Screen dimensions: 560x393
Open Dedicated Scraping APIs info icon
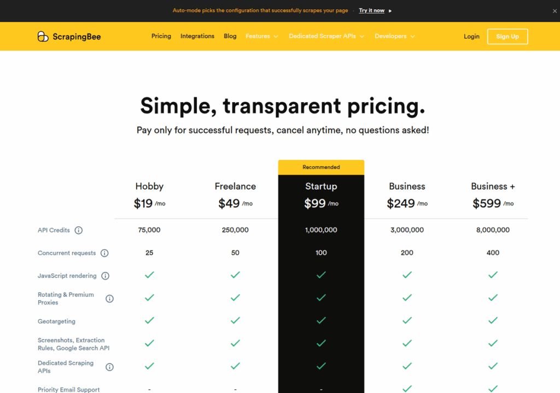click(x=109, y=367)
